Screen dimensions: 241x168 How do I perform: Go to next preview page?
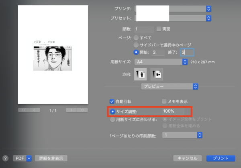coord(71,109)
